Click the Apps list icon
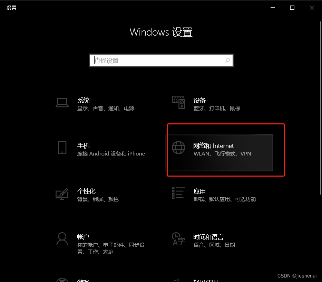The image size is (322, 282). pos(178,193)
